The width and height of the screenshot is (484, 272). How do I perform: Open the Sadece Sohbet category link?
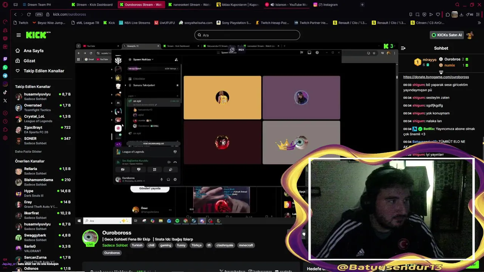pyautogui.click(x=115, y=245)
